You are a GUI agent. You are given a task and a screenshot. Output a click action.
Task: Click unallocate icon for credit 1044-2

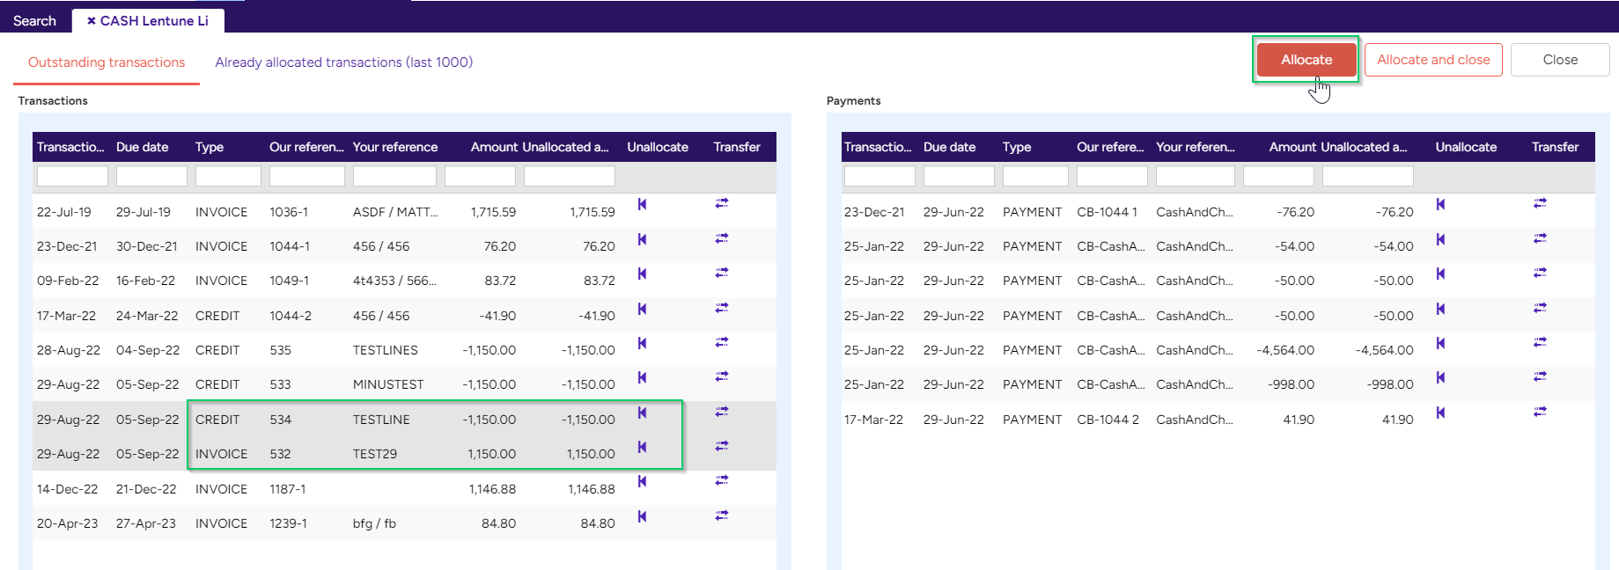tap(642, 309)
